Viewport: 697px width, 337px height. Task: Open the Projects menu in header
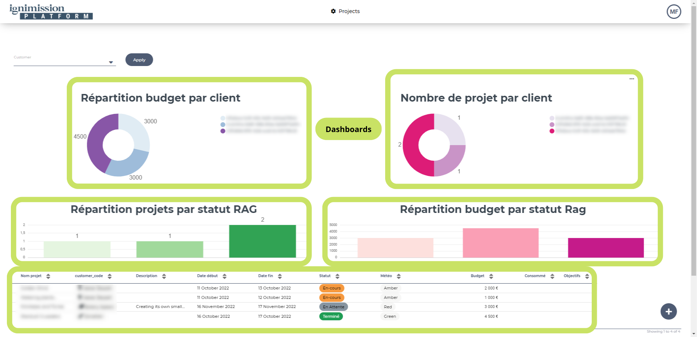pos(345,11)
